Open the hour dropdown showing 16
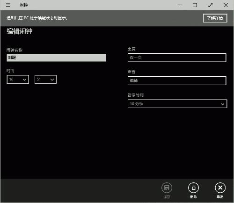 [x=18, y=80]
